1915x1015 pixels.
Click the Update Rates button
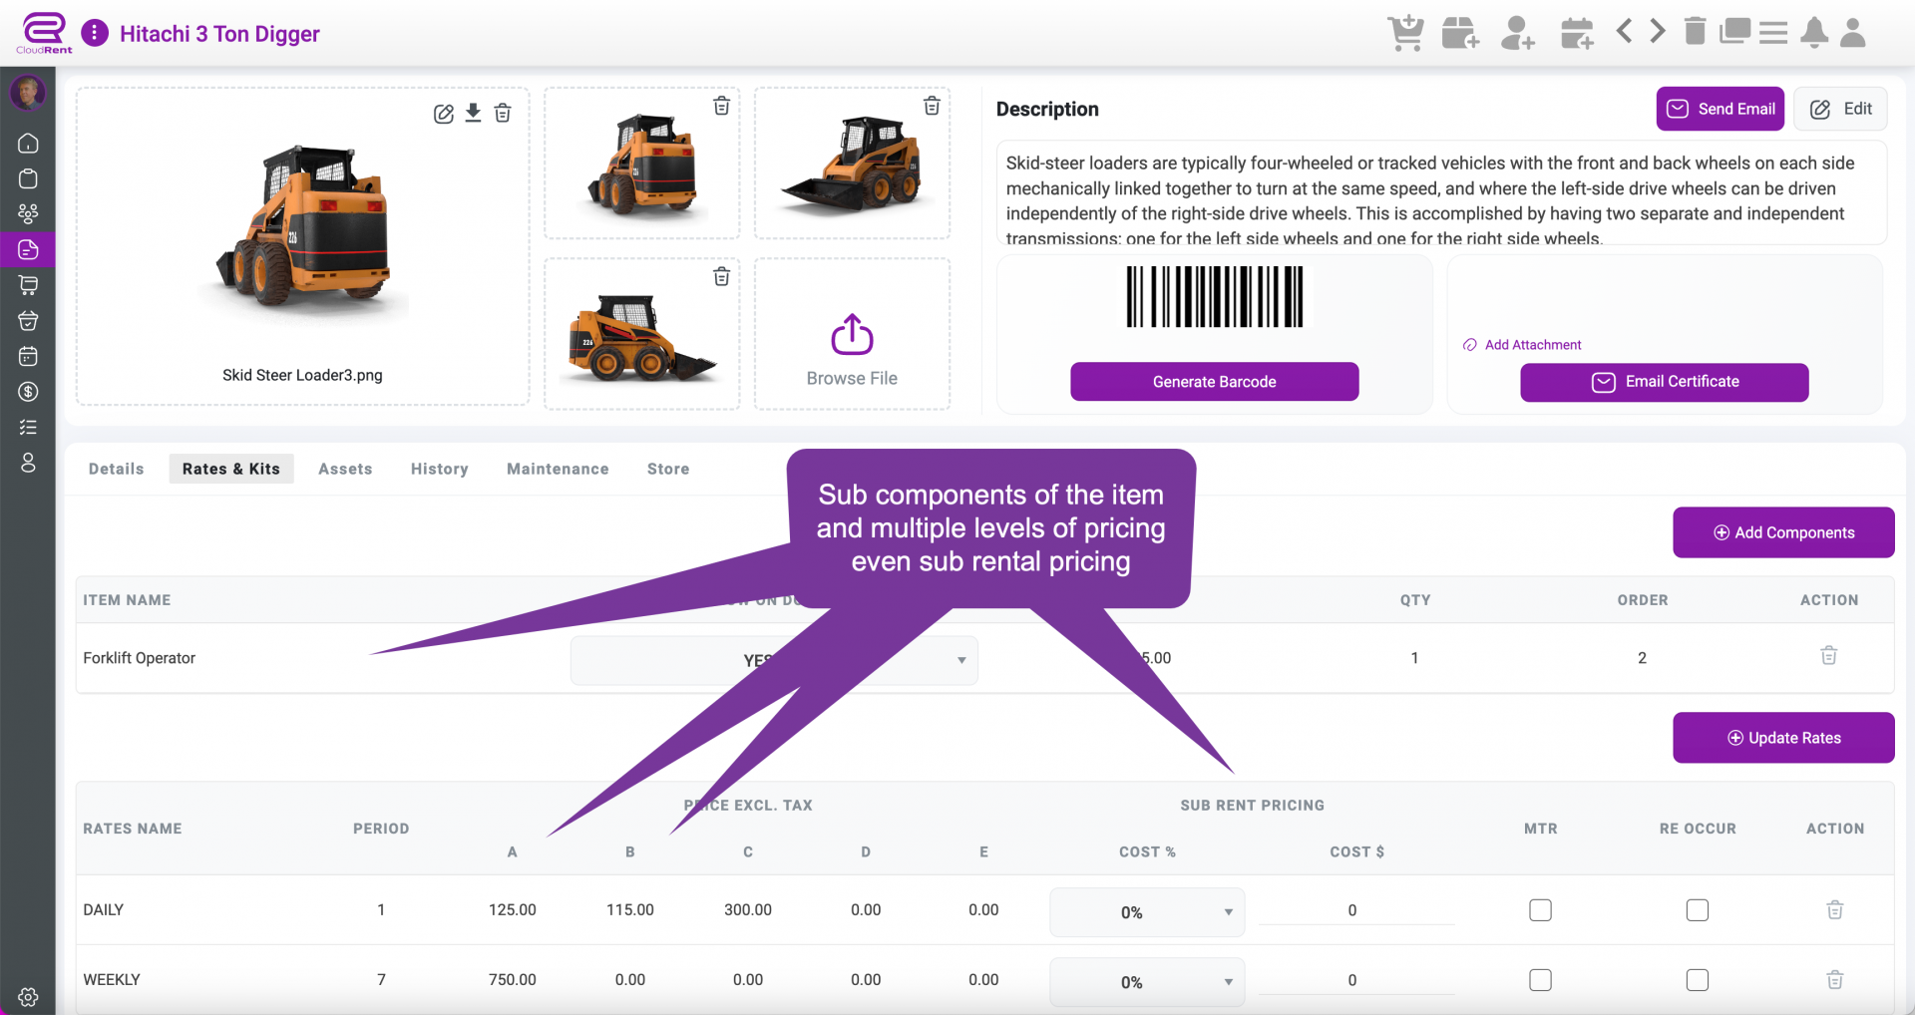[x=1783, y=738]
